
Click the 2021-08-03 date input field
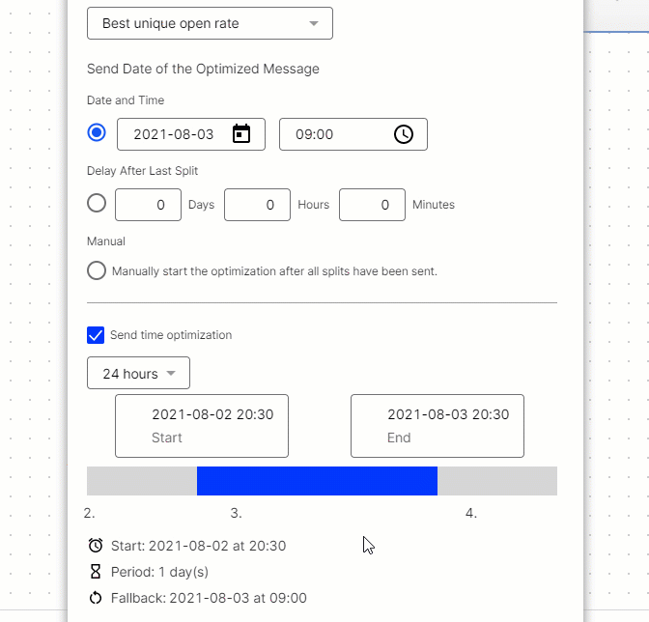[176, 134]
